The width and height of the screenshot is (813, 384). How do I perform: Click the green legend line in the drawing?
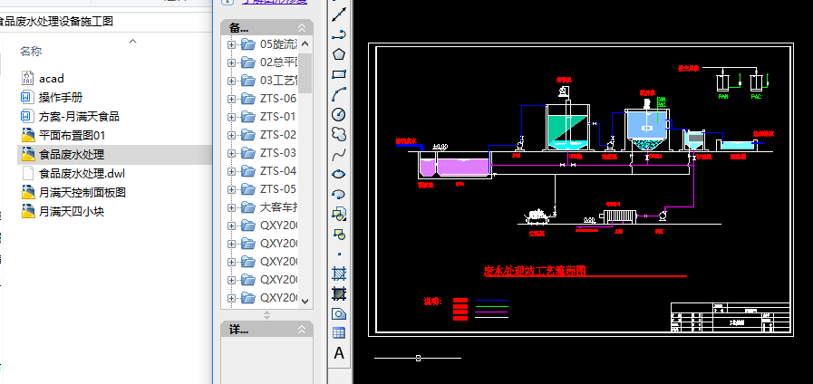coord(491,306)
